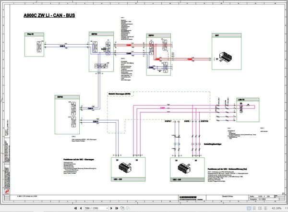Open the page number dropdown arrow
Image resolution: width=288 pixels, height=212 pixels.
coord(107,208)
